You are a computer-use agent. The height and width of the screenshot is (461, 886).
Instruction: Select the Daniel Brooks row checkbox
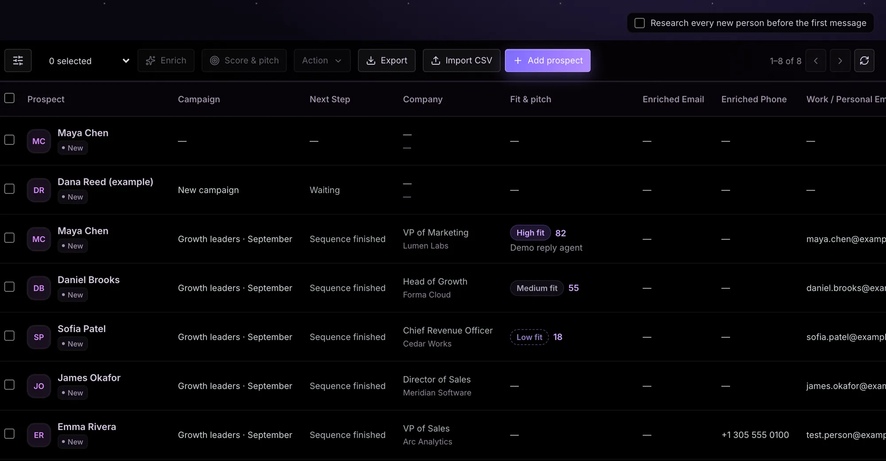click(9, 287)
